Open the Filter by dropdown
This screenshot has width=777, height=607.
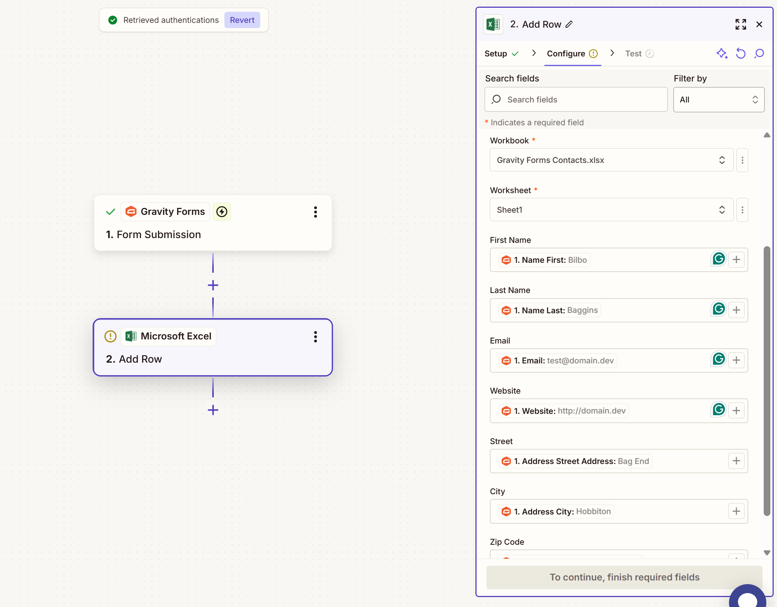718,100
